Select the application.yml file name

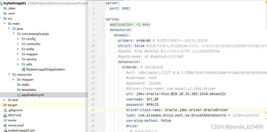click(x=33, y=95)
